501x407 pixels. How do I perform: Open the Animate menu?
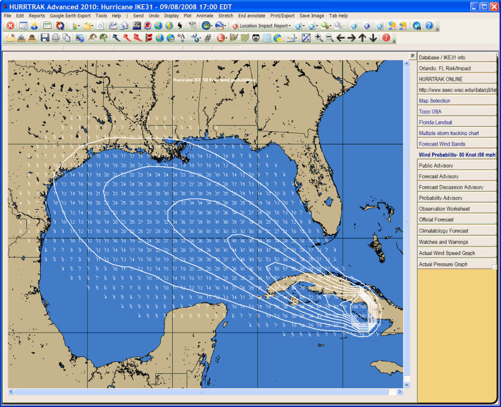point(205,15)
